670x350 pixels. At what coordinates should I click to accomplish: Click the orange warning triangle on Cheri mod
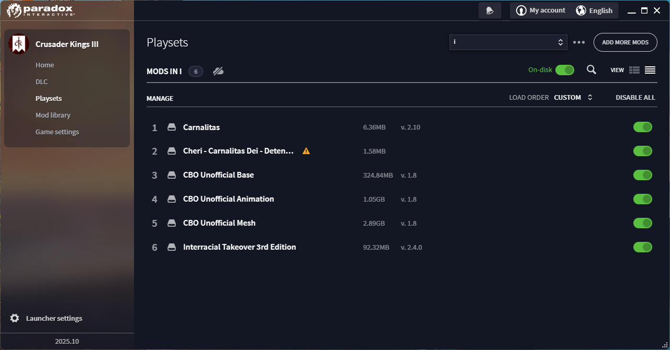click(306, 151)
